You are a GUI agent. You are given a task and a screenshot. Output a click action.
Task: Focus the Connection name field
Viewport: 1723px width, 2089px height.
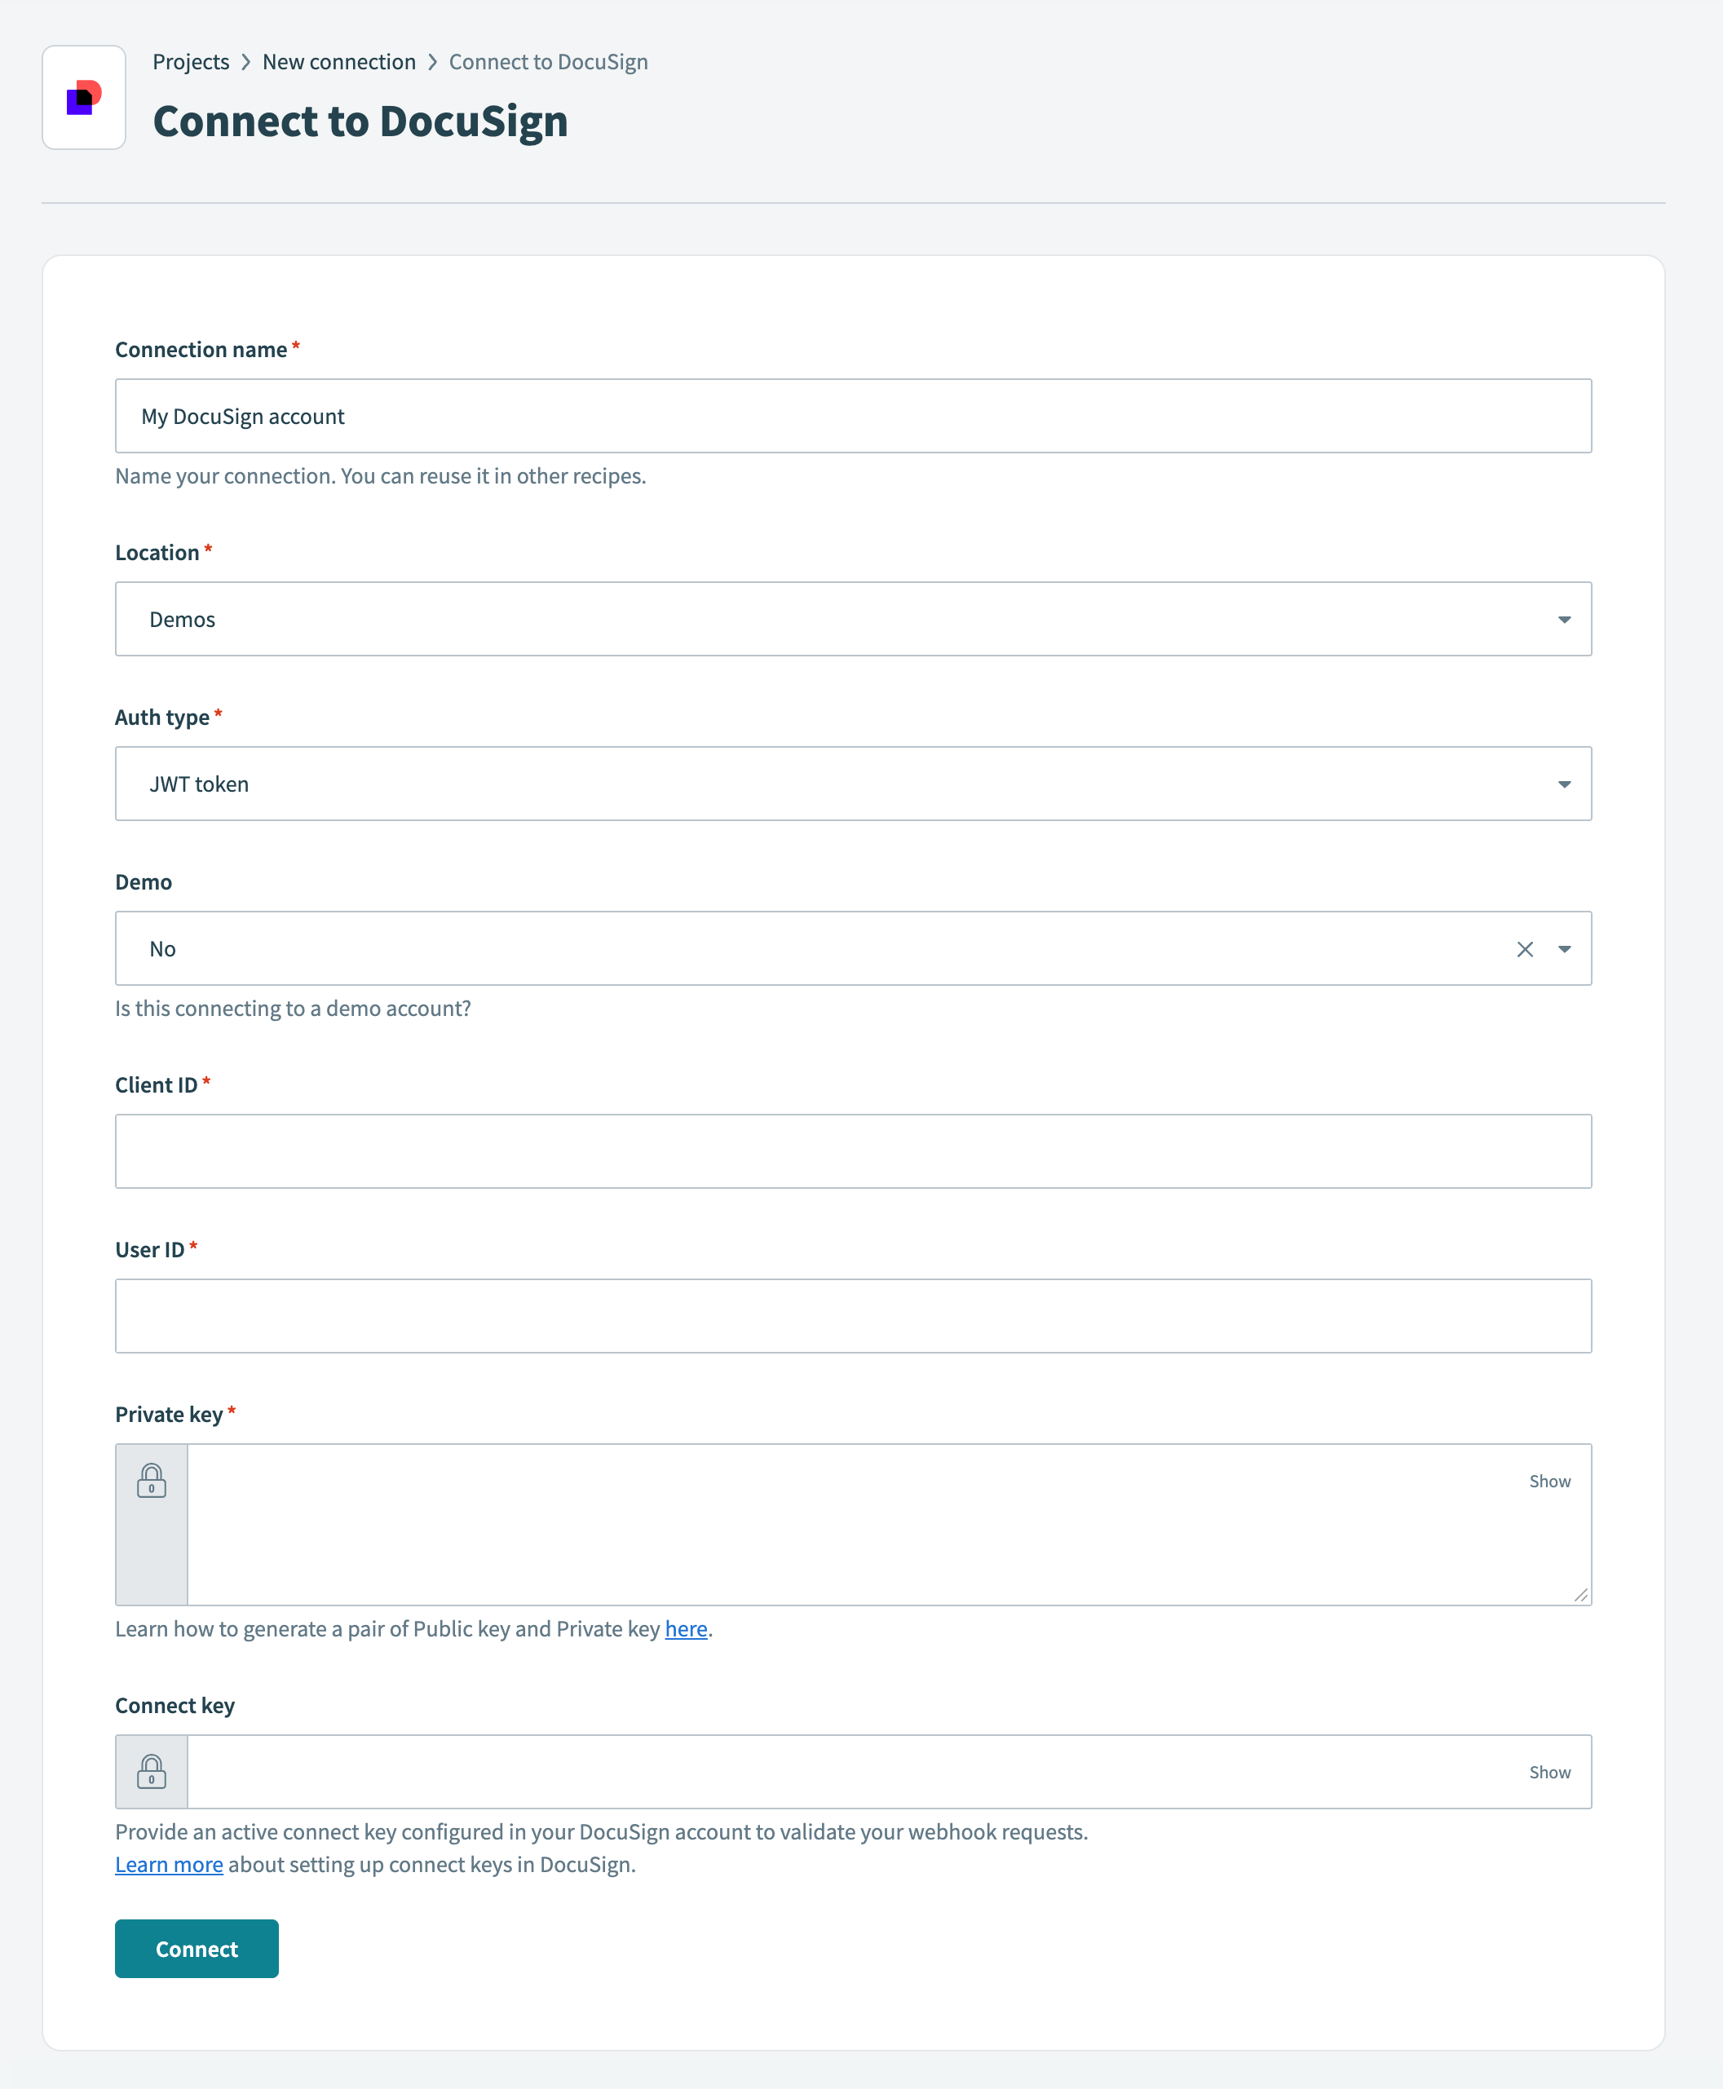point(854,416)
